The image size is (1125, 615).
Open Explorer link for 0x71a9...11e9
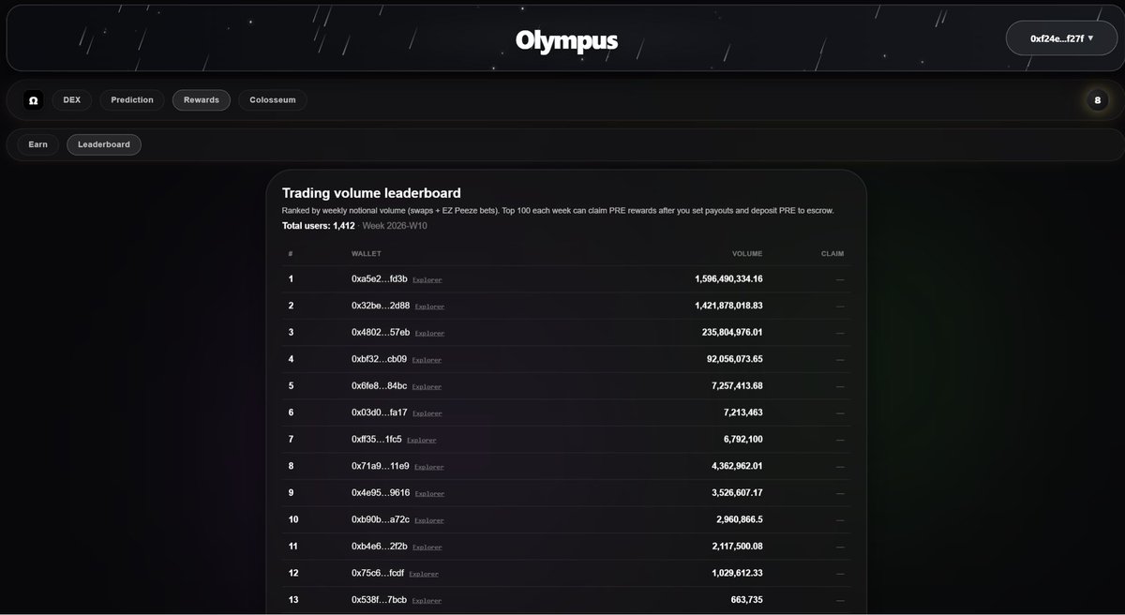[429, 467]
